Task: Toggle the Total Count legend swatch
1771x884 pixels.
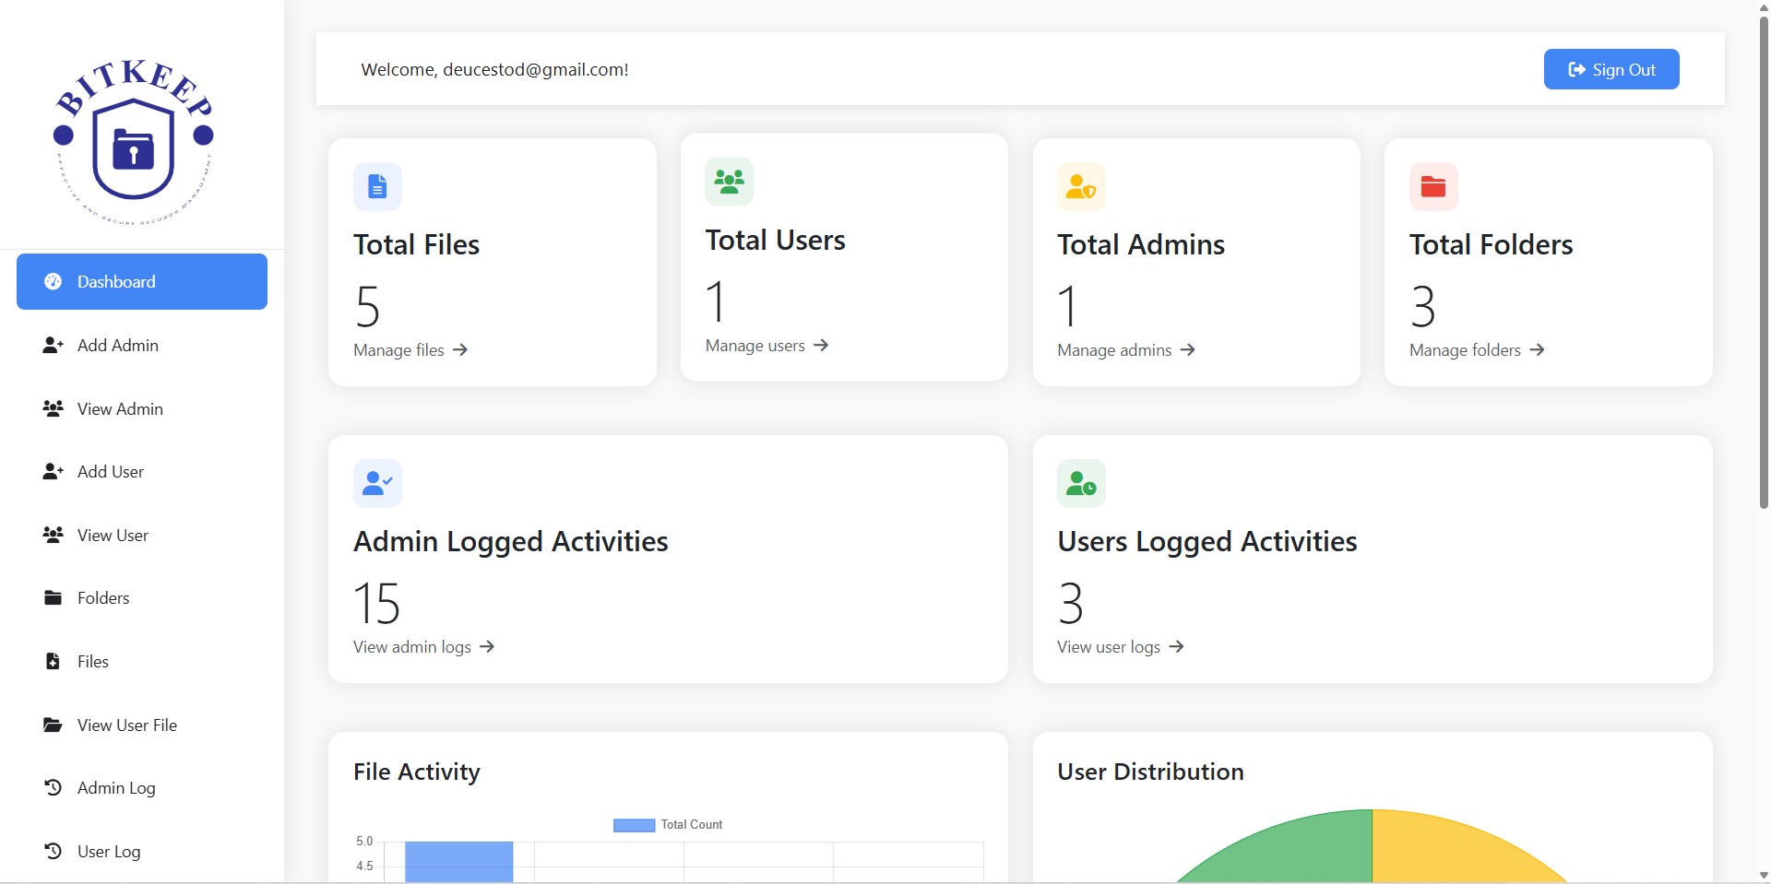Action: point(634,825)
